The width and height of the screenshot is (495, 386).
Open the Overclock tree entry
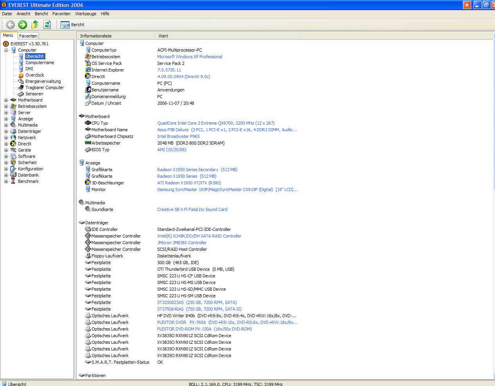click(x=35, y=75)
